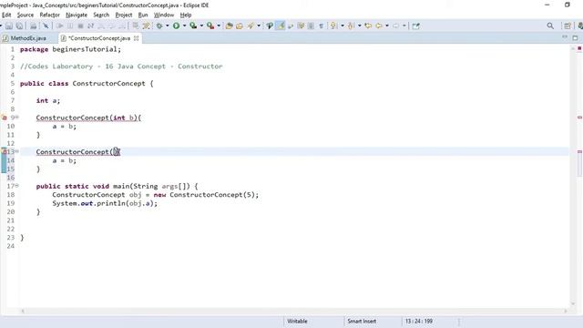This screenshot has width=583, height=328.
Task: Click the Forward navigation arrow
Action: click(x=396, y=26)
